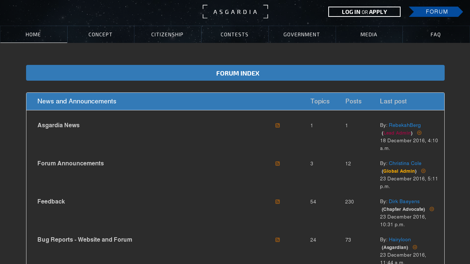The image size is (470, 264).
Task: View RebekahBerg's profile
Action: [x=405, y=125]
